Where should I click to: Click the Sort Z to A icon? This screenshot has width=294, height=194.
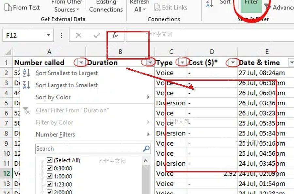coord(209,3)
